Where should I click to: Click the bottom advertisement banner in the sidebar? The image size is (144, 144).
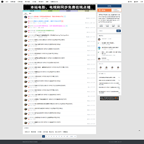point(109,98)
